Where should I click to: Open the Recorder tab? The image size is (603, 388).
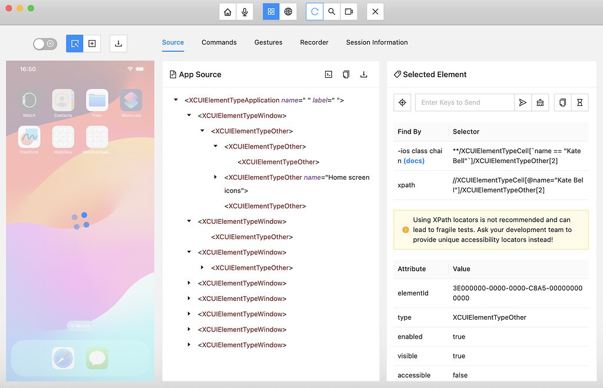tap(314, 42)
